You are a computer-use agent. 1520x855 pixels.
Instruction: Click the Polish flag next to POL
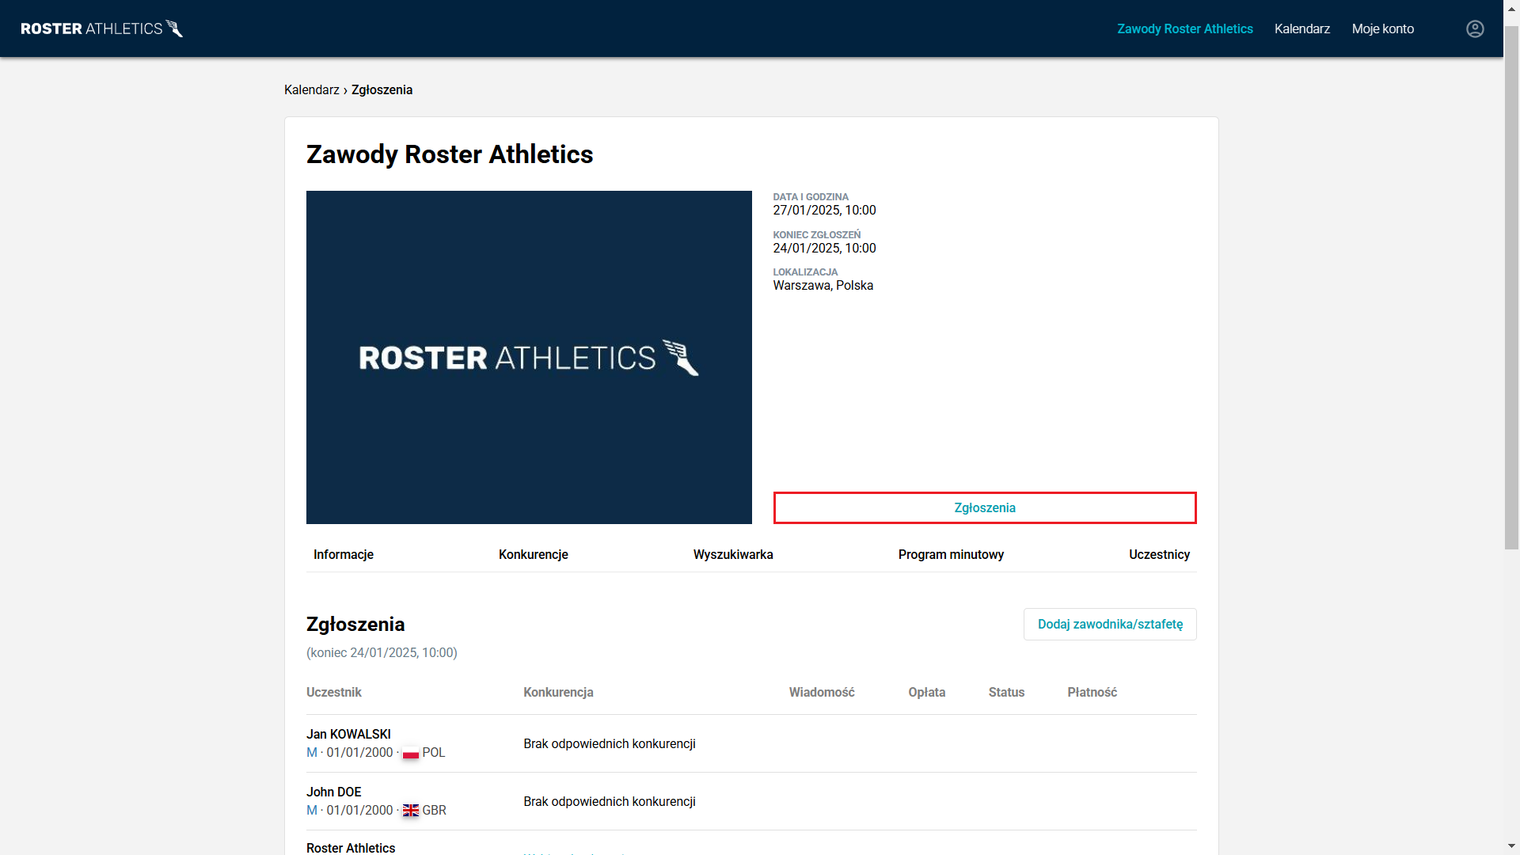coord(410,753)
